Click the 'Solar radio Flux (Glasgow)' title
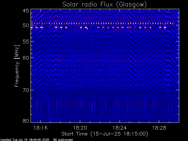The height and width of the screenshot is (141, 188). tap(105, 5)
